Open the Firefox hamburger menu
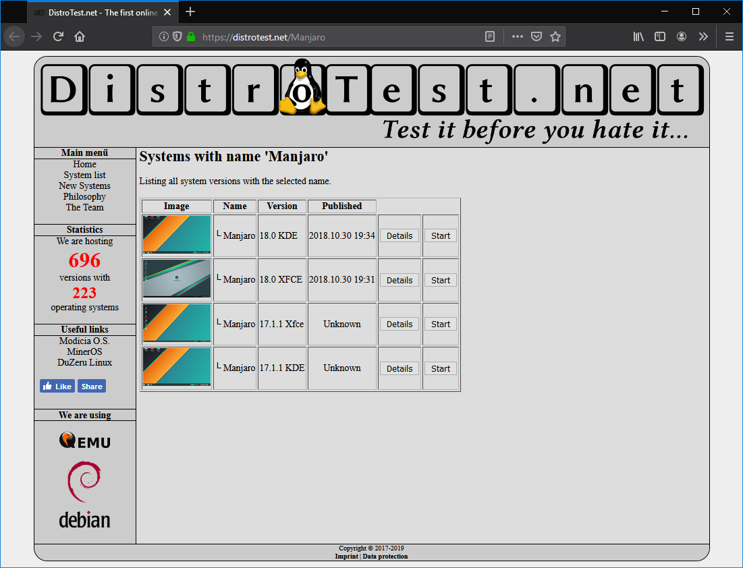Screen dimensions: 743x568 pyautogui.click(x=729, y=36)
